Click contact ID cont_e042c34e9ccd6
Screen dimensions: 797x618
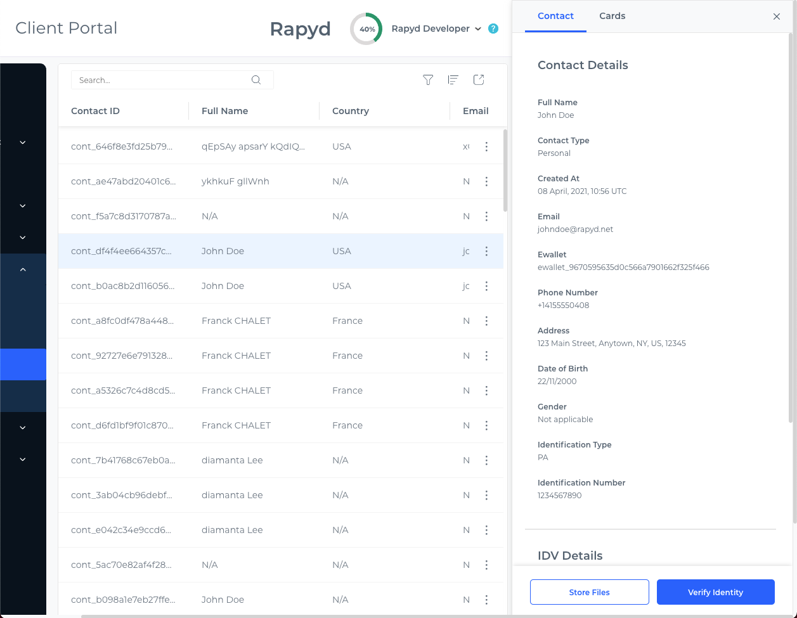121,530
